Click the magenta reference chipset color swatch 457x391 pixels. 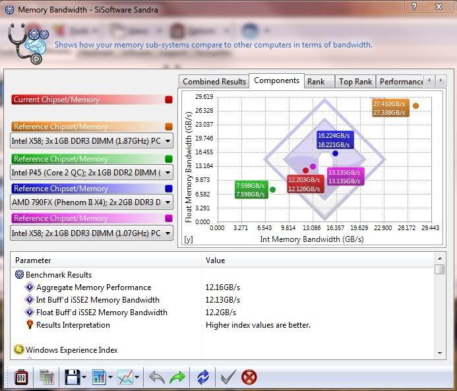coord(168,218)
